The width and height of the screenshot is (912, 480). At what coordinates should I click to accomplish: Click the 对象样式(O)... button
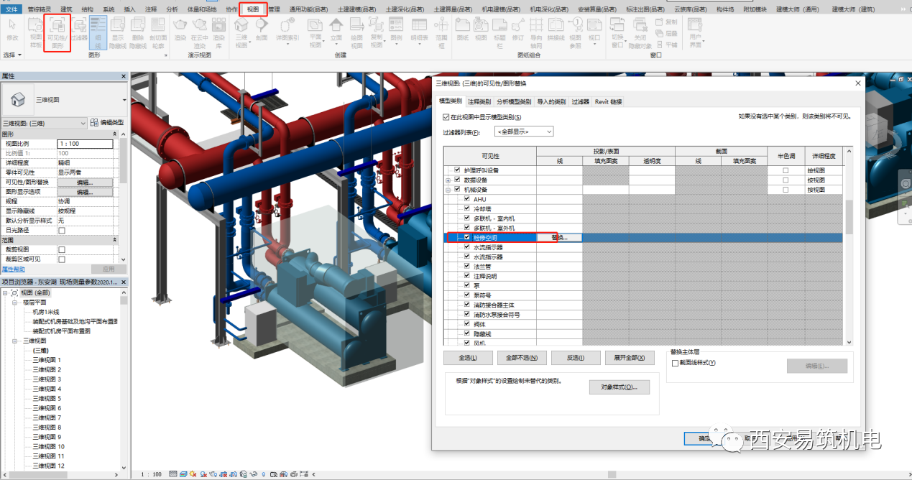(x=618, y=387)
